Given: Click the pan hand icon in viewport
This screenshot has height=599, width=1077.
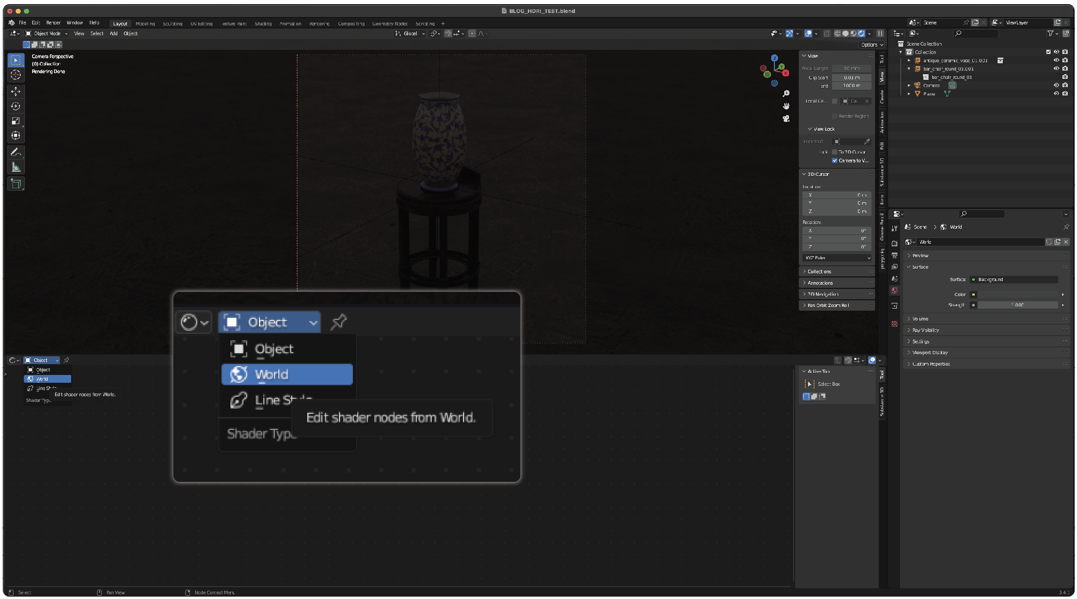Looking at the screenshot, I should tap(786, 106).
